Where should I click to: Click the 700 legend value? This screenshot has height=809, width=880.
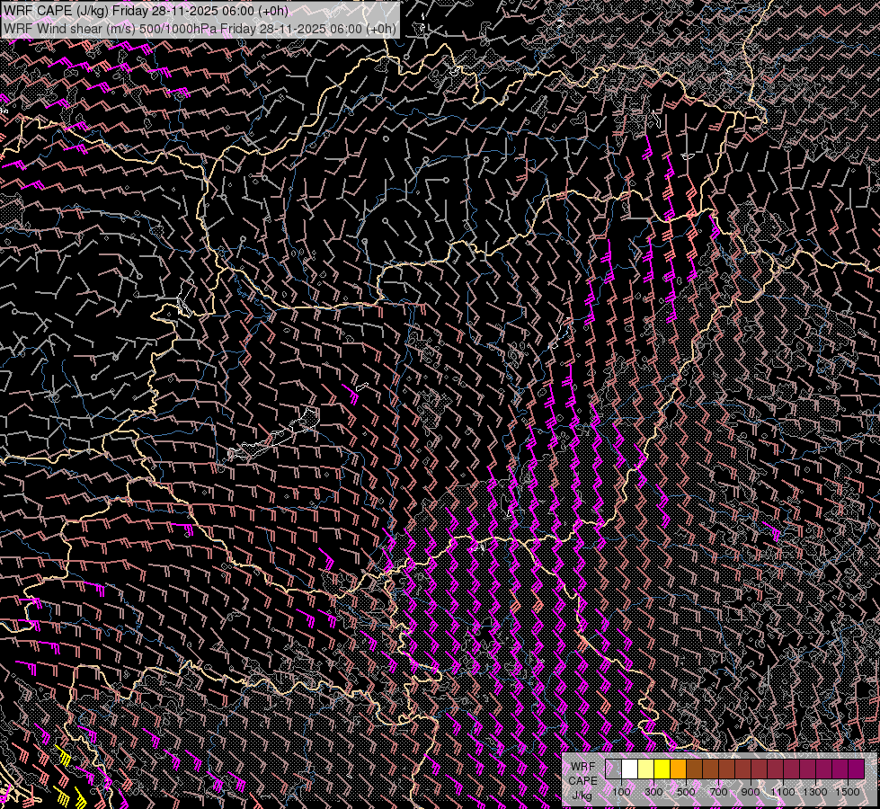pos(718,792)
